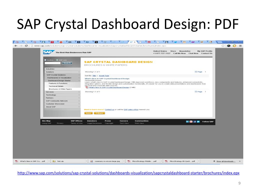Expand Dashboards & Visualization arrow
256x192 pixels.
(79, 78)
